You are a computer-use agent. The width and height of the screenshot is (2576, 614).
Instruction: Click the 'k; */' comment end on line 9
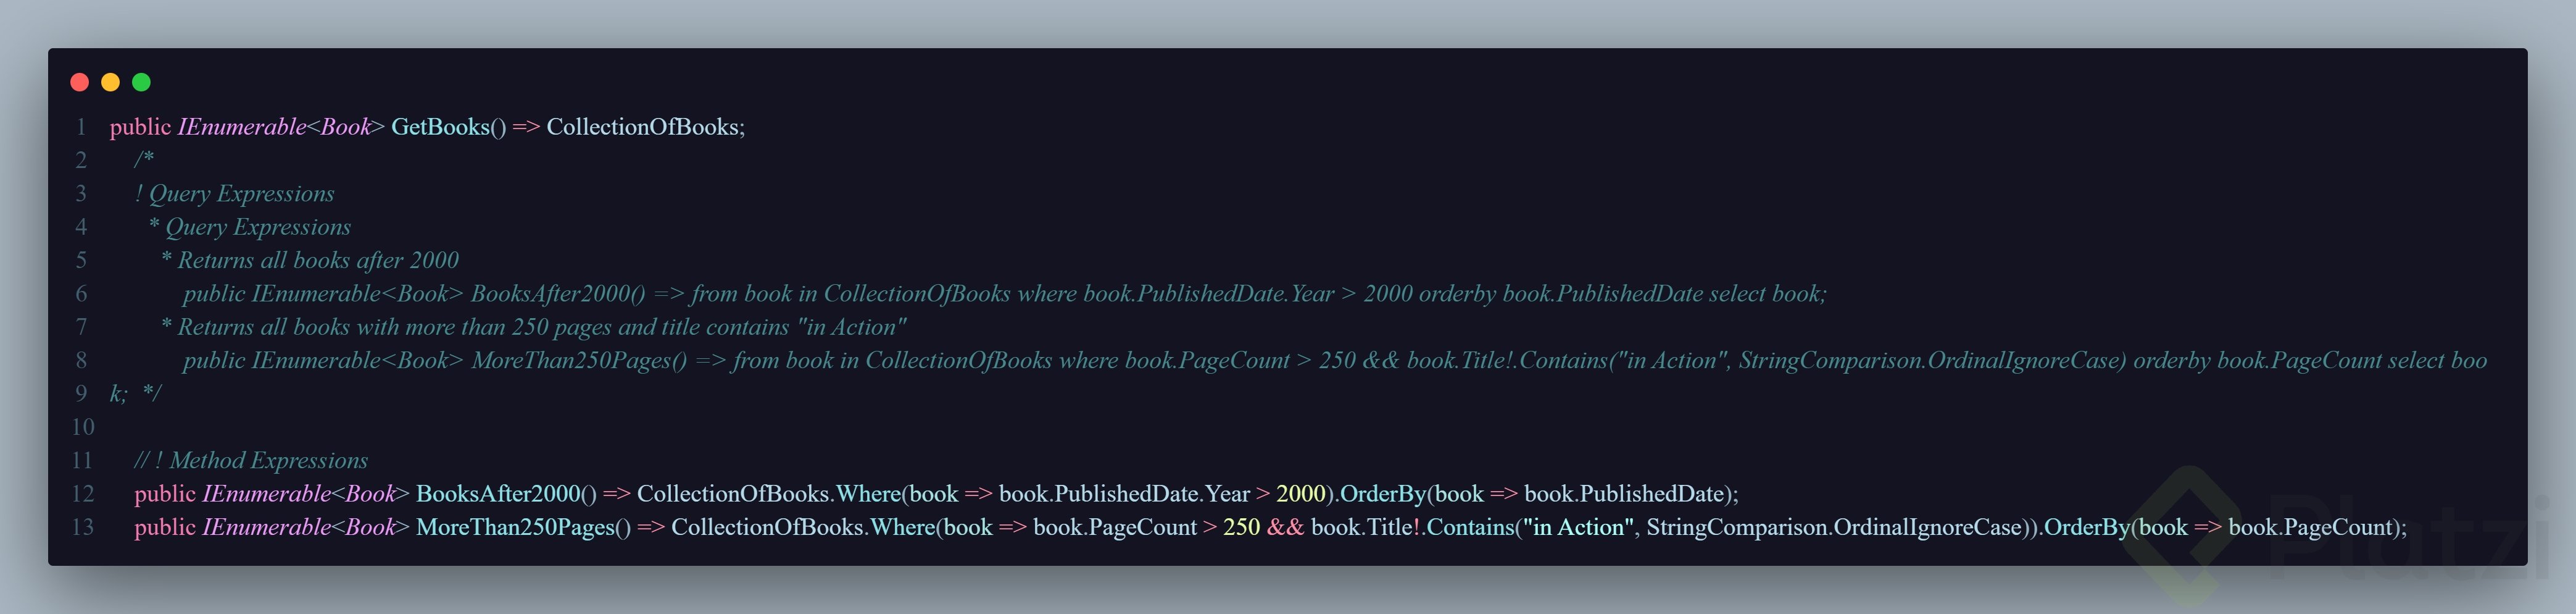point(135,393)
